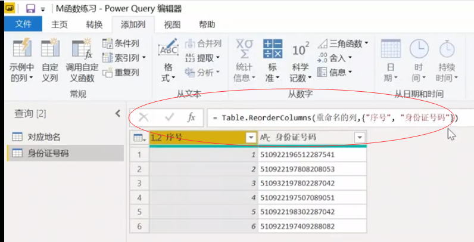Open the 文件 (File) tab

point(23,24)
